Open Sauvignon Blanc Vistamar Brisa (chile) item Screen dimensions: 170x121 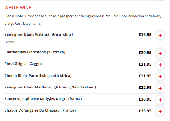pyautogui.click(x=39, y=34)
